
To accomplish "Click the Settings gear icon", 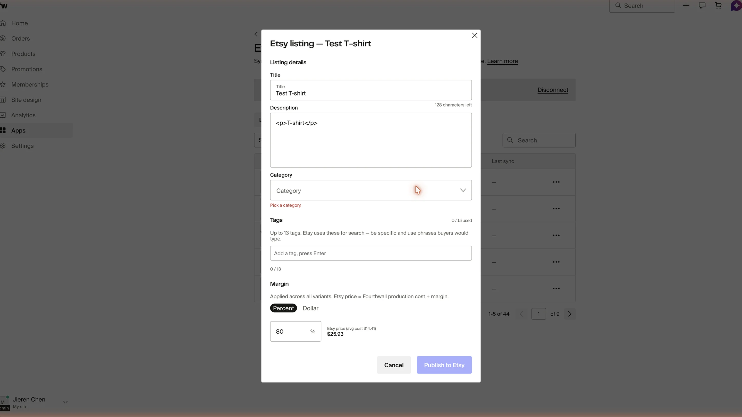I will 3,146.
